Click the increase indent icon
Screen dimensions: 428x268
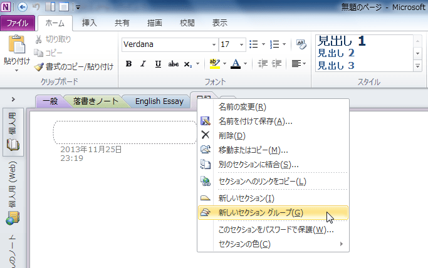pos(276,64)
